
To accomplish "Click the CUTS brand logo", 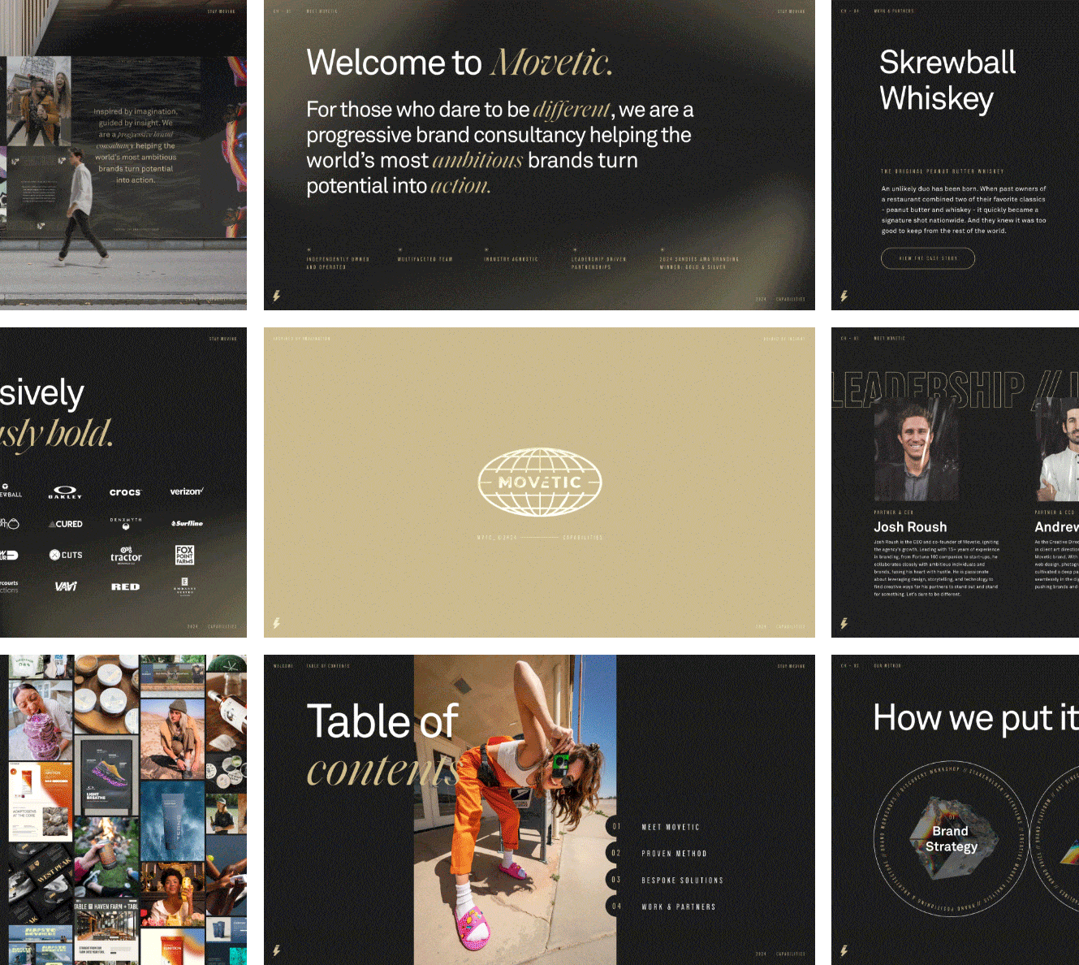I will (66, 555).
